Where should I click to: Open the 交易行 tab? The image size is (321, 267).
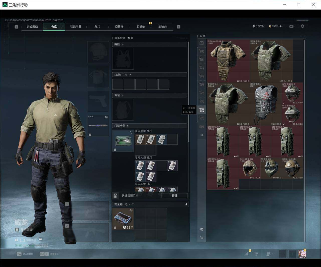coord(119,27)
